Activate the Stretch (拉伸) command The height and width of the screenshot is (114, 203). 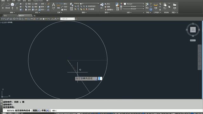pyautogui.click(x=28, y=10)
